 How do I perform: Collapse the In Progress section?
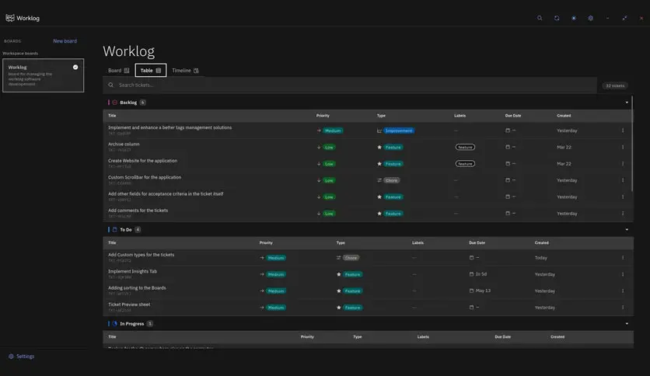(x=627, y=324)
